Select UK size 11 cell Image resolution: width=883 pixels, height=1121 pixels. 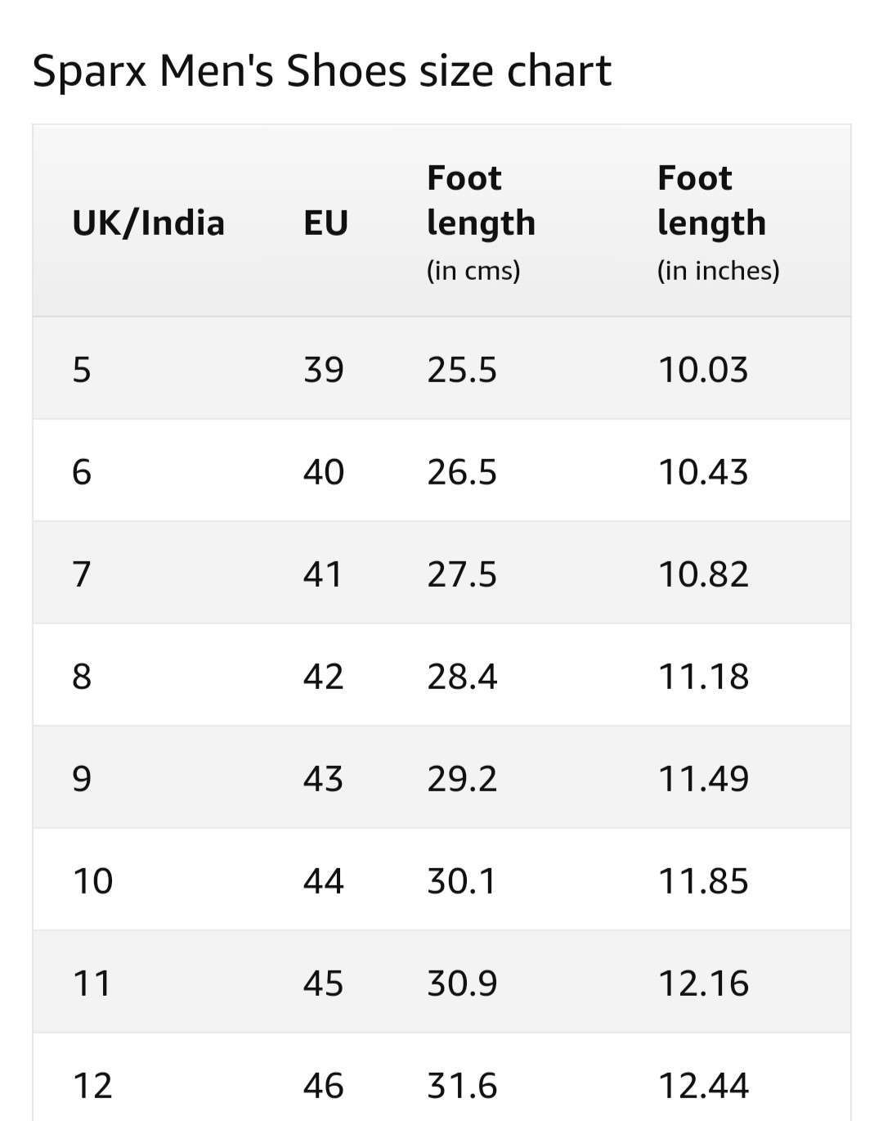click(x=92, y=984)
